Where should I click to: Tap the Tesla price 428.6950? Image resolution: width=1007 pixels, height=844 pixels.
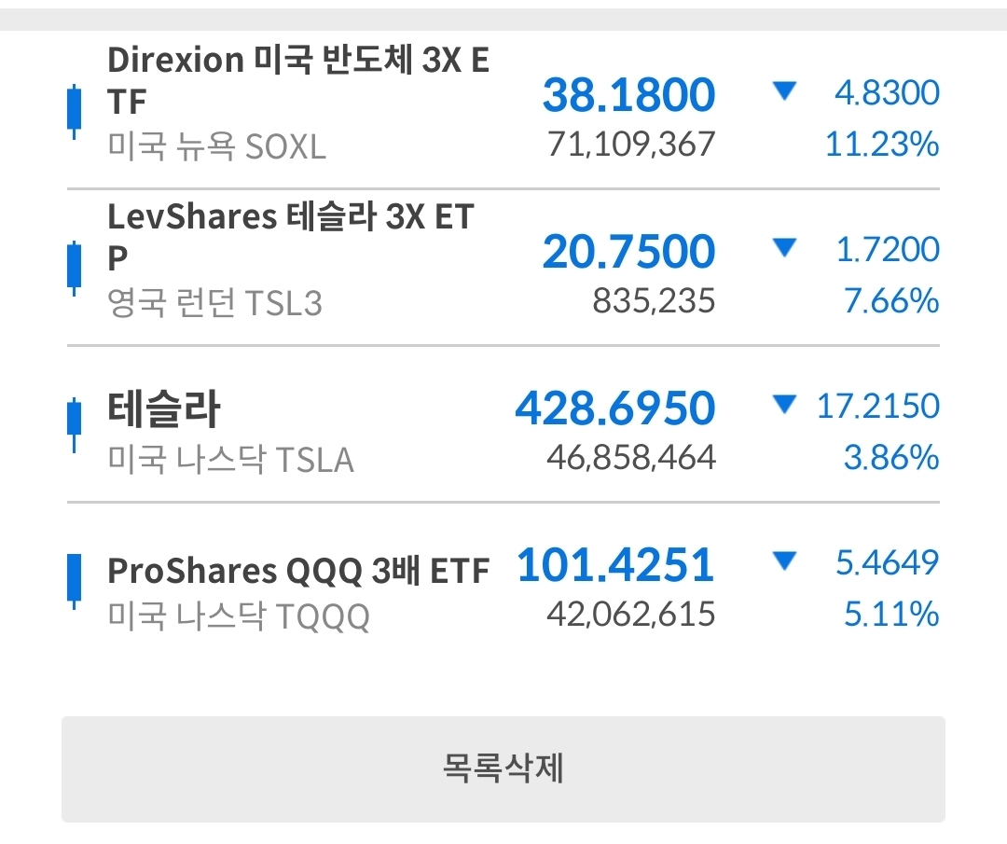(615, 408)
